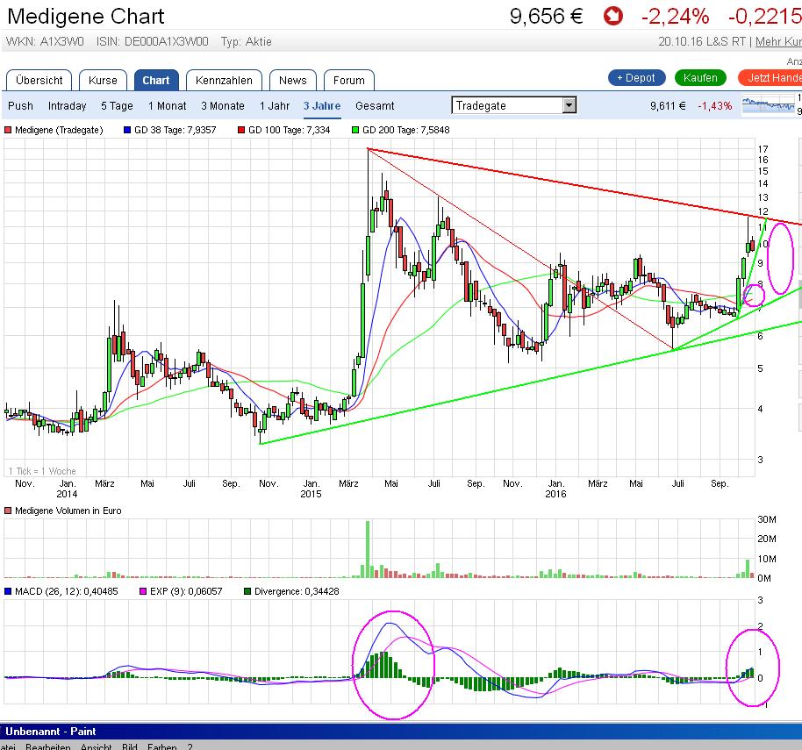
Task: Click the Unbenannt - Paint title bar
Action: coord(401,731)
